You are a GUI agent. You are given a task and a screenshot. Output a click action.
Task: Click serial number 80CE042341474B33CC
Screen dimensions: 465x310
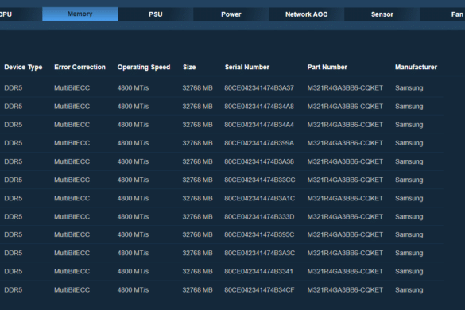tap(260, 180)
